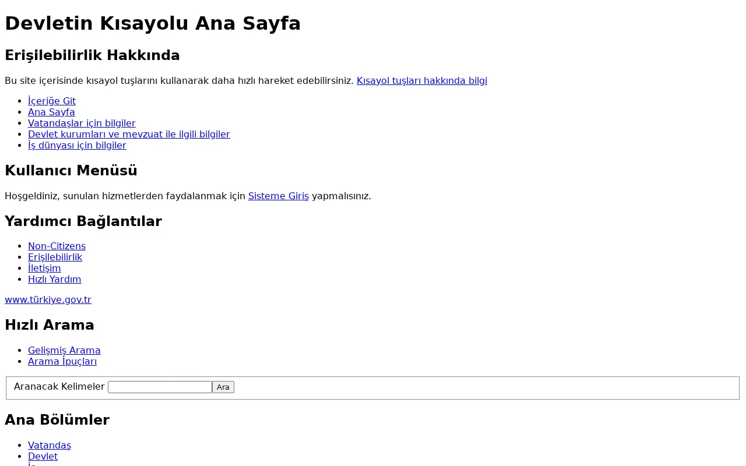Select the Devletin Kısayolu Ana Sayfa heading
Screen dimensions: 746x466
[153, 23]
